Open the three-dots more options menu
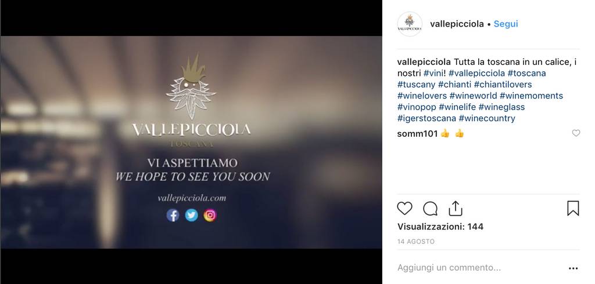Viewport: 595px width, 284px height. point(573,268)
